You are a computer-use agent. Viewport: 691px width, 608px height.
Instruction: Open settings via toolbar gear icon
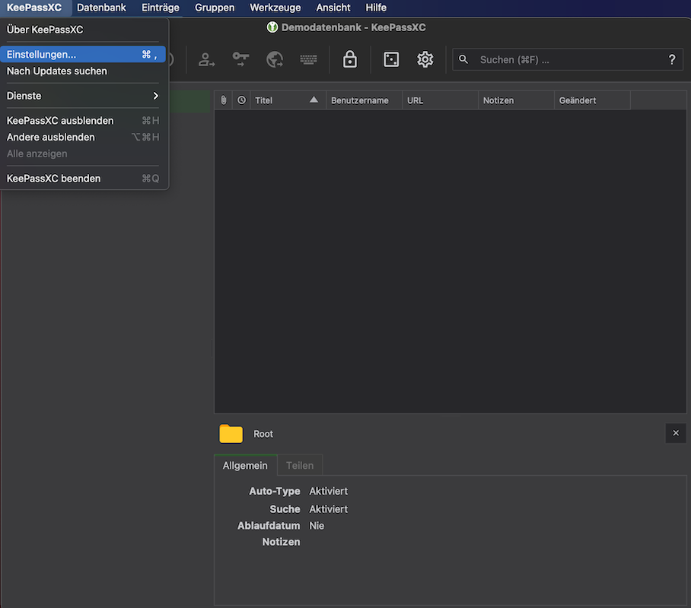point(425,59)
